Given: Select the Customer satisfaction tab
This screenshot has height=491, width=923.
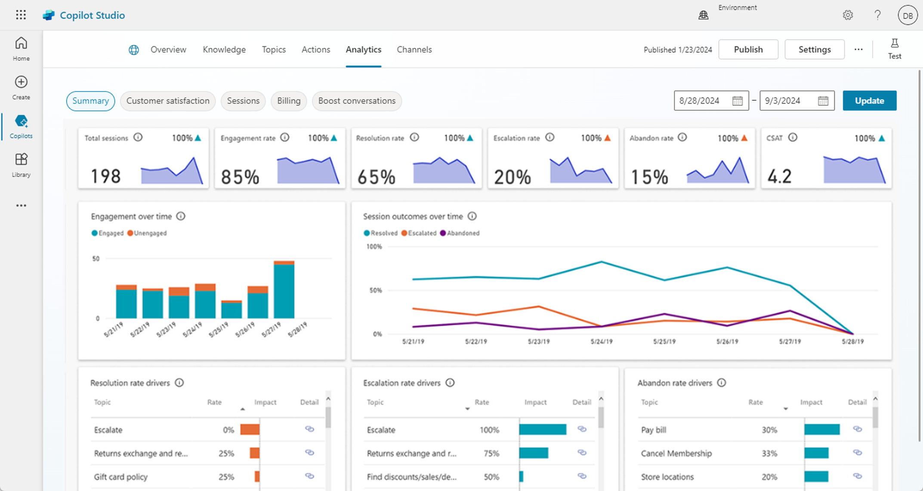Looking at the screenshot, I should 167,101.
